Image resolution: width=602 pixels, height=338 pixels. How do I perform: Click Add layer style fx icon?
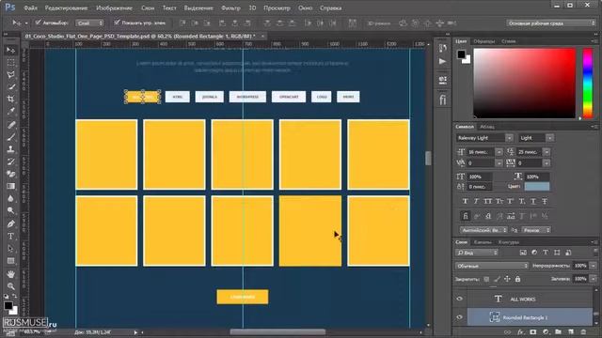[520, 331]
